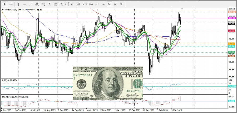This screenshot has height=113, width=237.
Task: Click the hundred dollar bill image
Action: [108, 83]
